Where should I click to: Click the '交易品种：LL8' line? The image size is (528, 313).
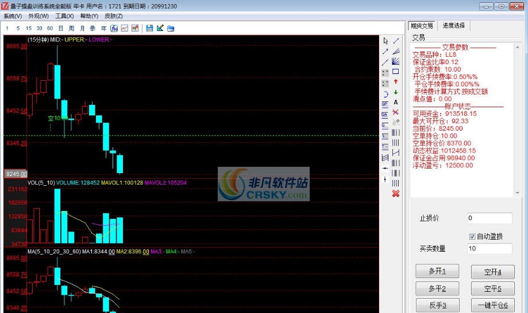point(434,54)
